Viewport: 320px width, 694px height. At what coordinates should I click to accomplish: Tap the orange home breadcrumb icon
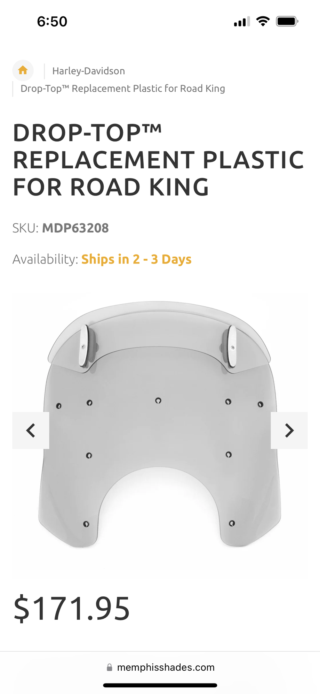(x=23, y=70)
